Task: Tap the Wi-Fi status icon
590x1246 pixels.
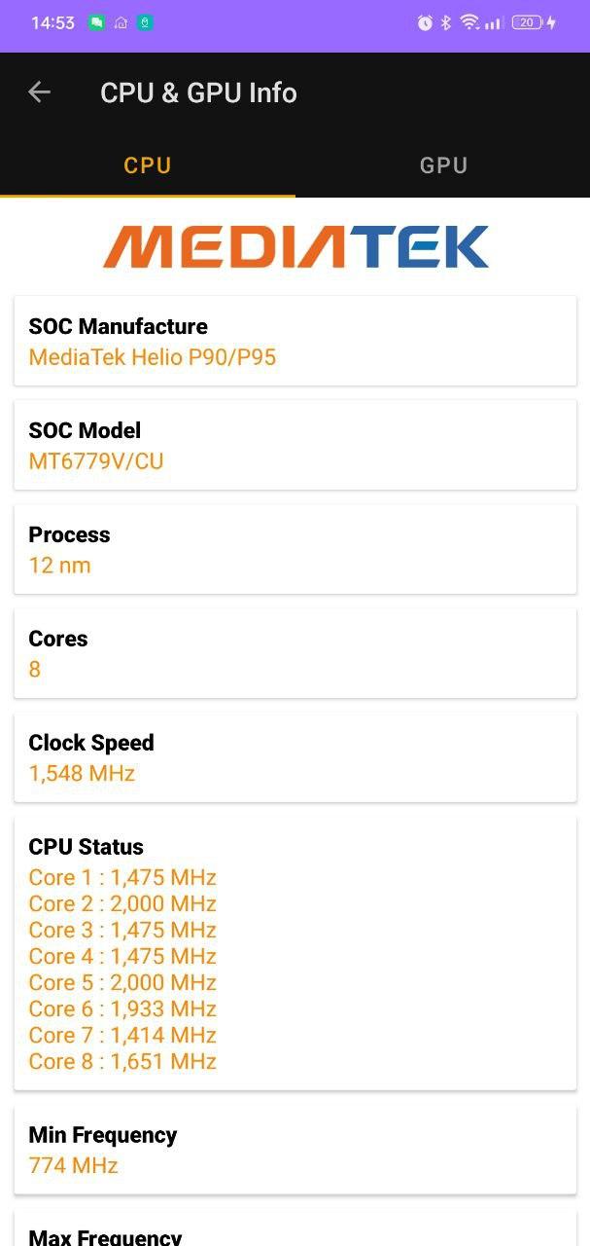Action: click(x=469, y=22)
